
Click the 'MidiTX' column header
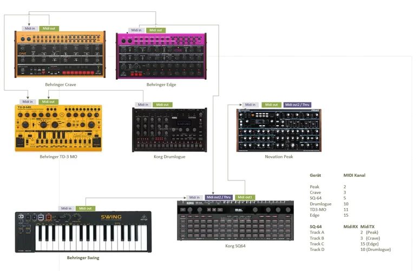click(367, 227)
